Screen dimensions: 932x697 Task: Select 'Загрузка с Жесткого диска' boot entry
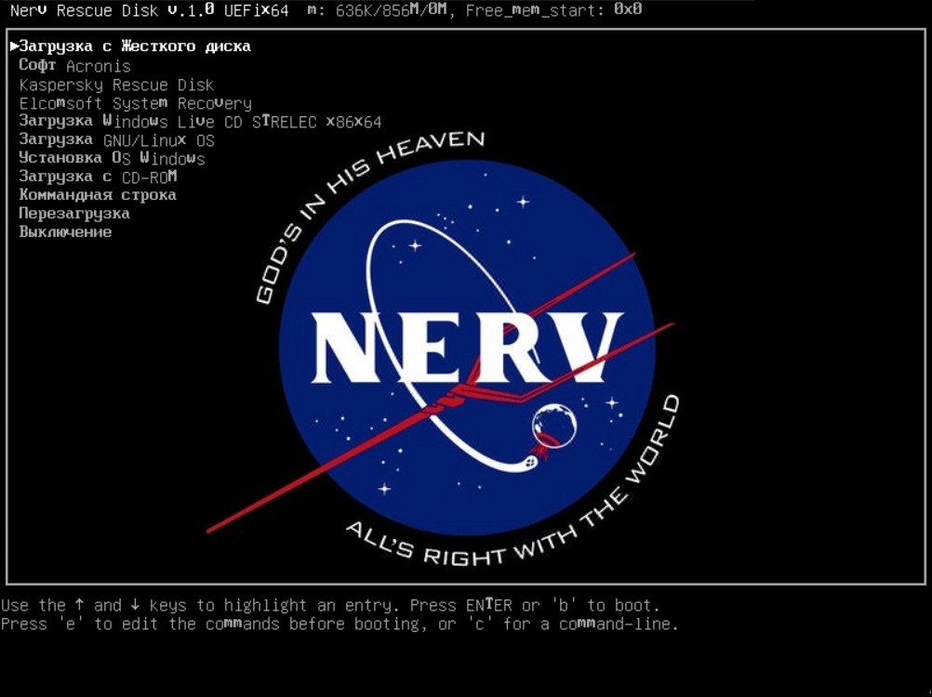135,46
